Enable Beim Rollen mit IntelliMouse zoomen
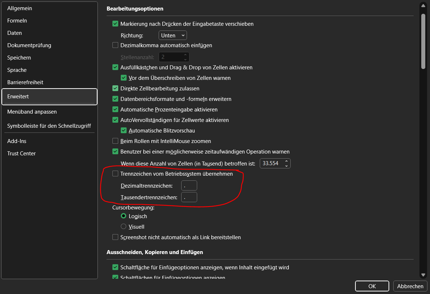Viewport: 430px width, 294px height. [115, 141]
